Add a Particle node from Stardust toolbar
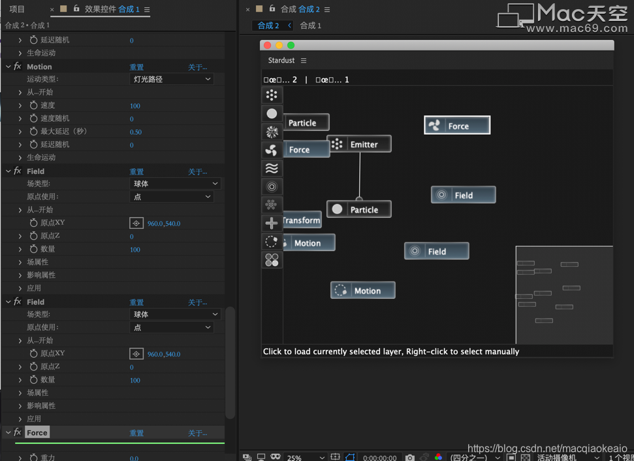The image size is (634, 461). 272,113
